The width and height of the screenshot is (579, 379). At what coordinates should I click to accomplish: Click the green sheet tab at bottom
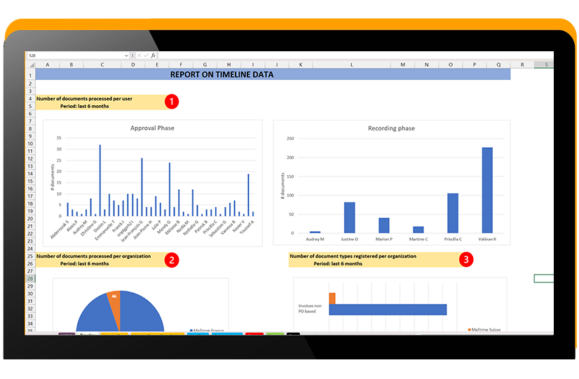click(x=275, y=334)
